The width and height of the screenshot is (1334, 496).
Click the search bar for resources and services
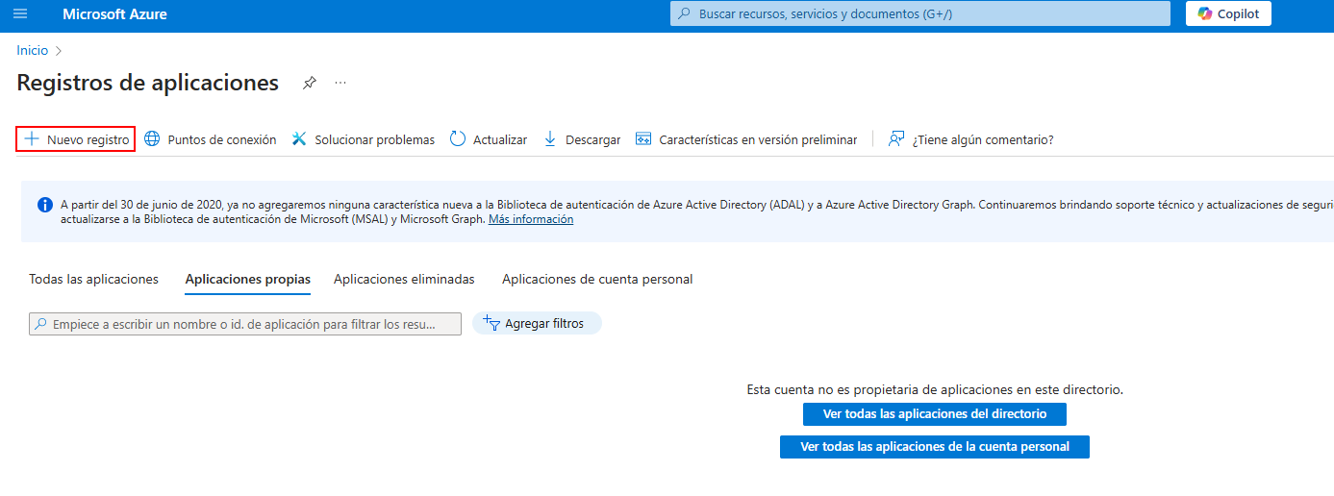pos(920,13)
